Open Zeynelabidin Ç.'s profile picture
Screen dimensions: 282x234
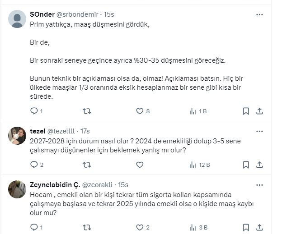(17, 189)
